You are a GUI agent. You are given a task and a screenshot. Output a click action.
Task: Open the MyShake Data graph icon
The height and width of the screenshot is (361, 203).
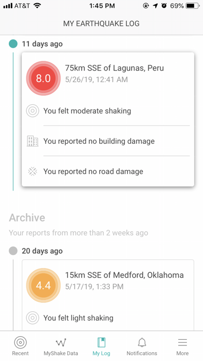(x=61, y=342)
